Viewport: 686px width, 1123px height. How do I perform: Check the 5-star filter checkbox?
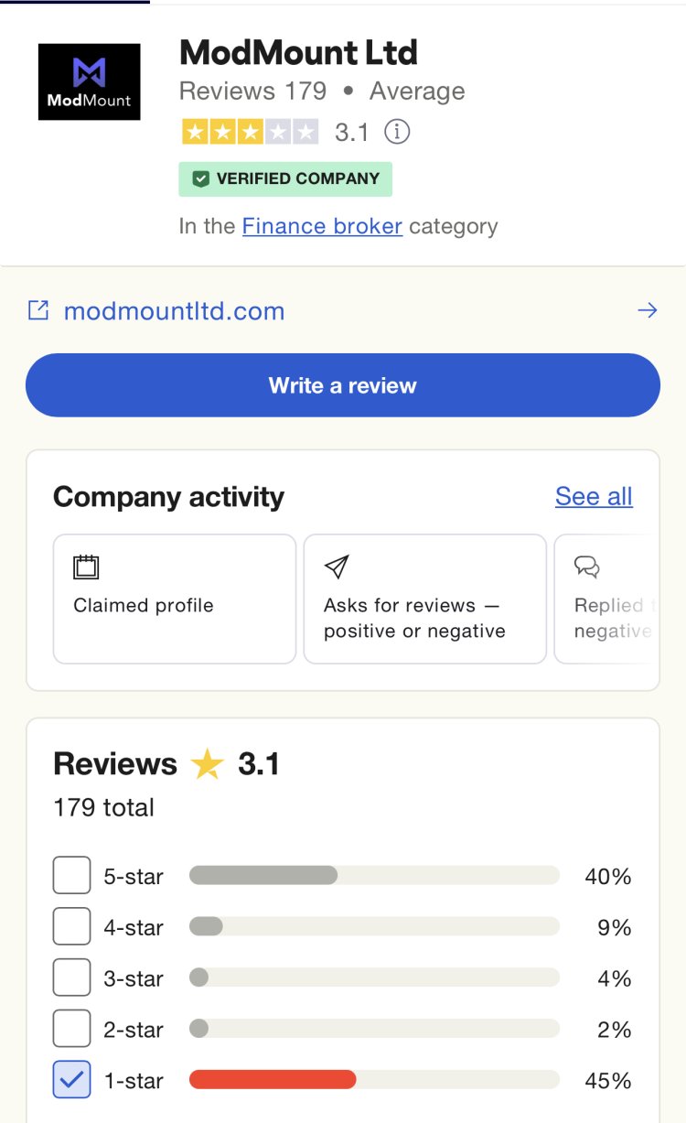click(72, 876)
